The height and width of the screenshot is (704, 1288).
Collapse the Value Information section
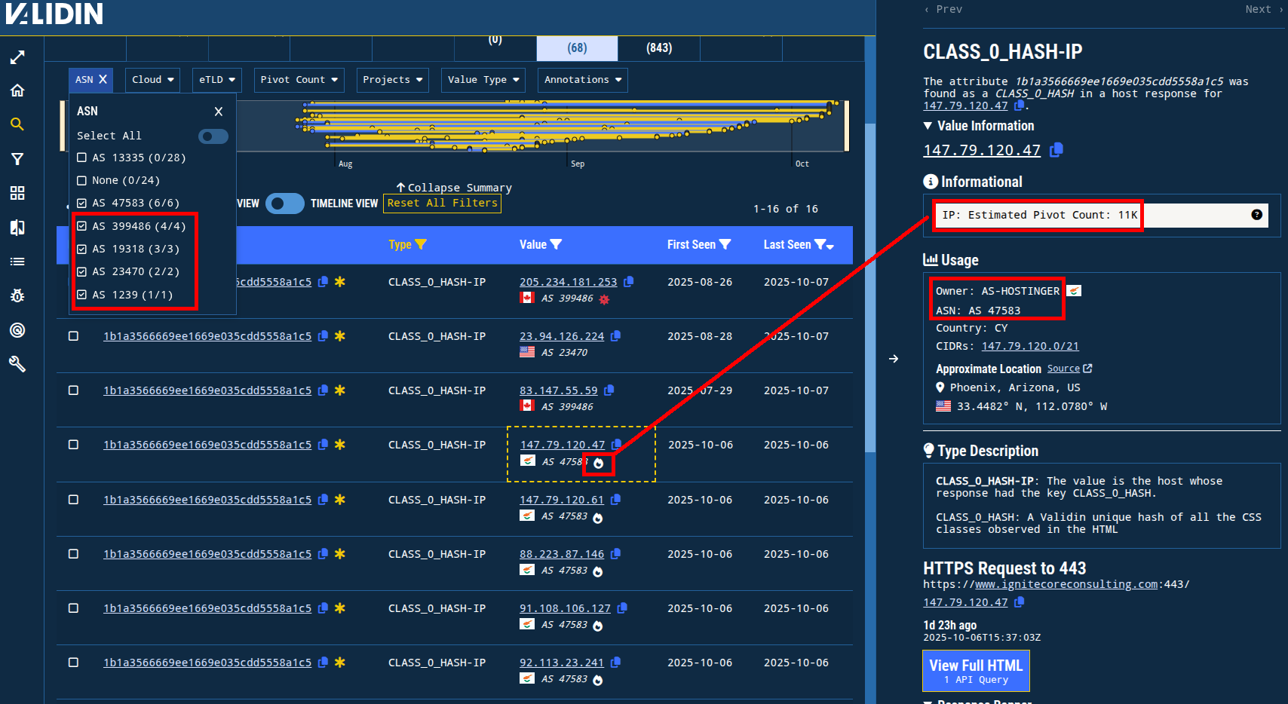928,126
